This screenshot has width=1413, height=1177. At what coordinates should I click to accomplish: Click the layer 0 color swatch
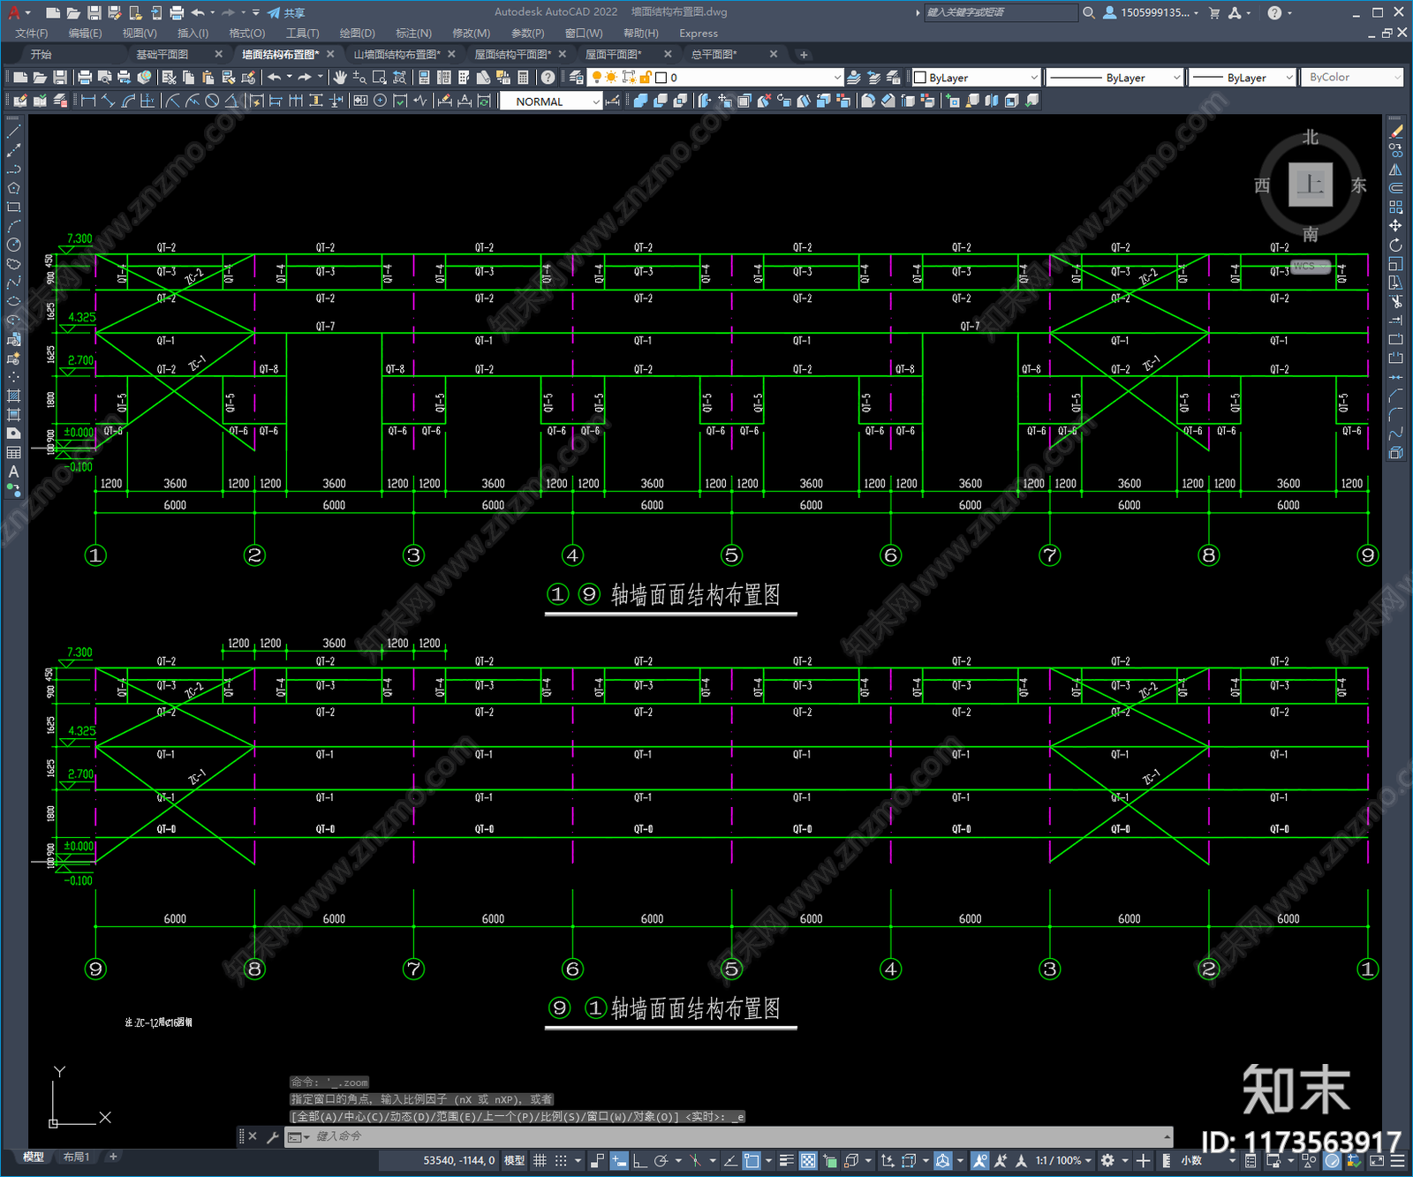click(661, 78)
